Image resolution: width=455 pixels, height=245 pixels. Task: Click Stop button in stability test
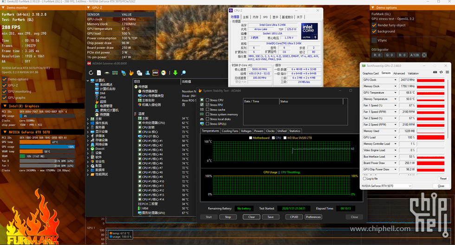[228, 217]
